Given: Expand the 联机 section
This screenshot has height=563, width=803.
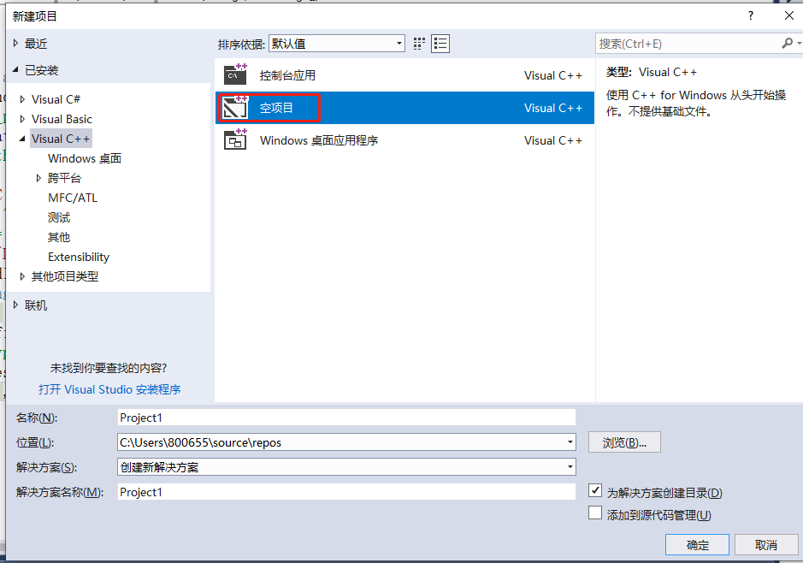Looking at the screenshot, I should point(16,305).
